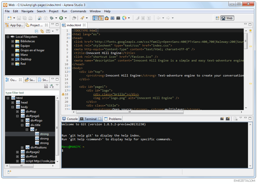The width and height of the screenshot is (257, 184).
Task: Maximize the editor area panel
Action: [x=250, y=24]
